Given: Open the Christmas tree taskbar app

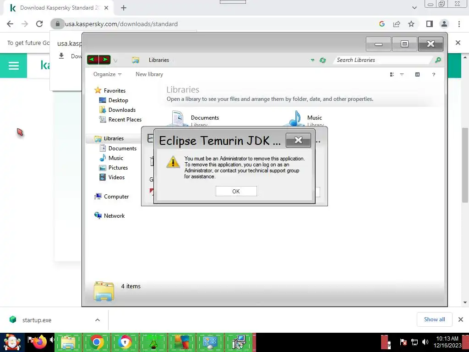Looking at the screenshot, I should 153,342.
